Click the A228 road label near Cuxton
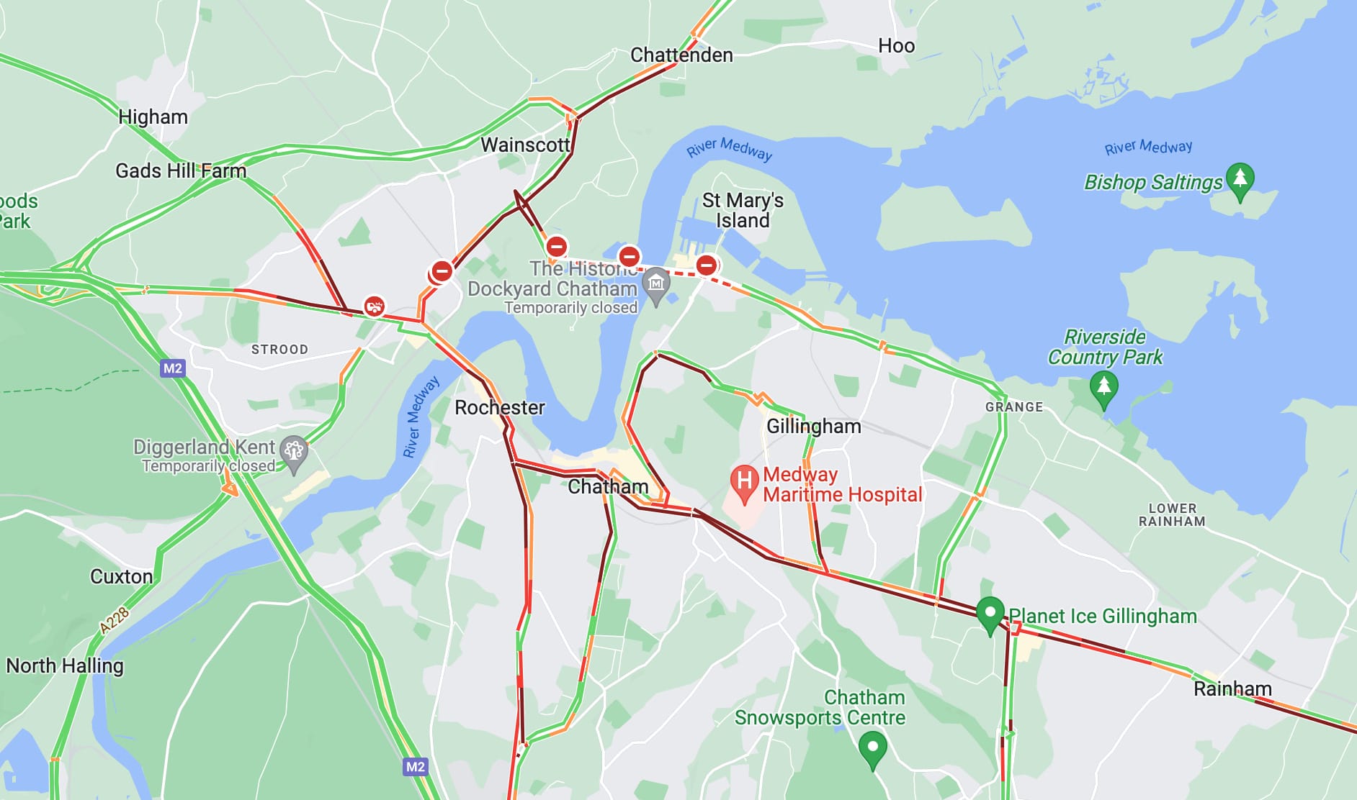 click(x=114, y=620)
